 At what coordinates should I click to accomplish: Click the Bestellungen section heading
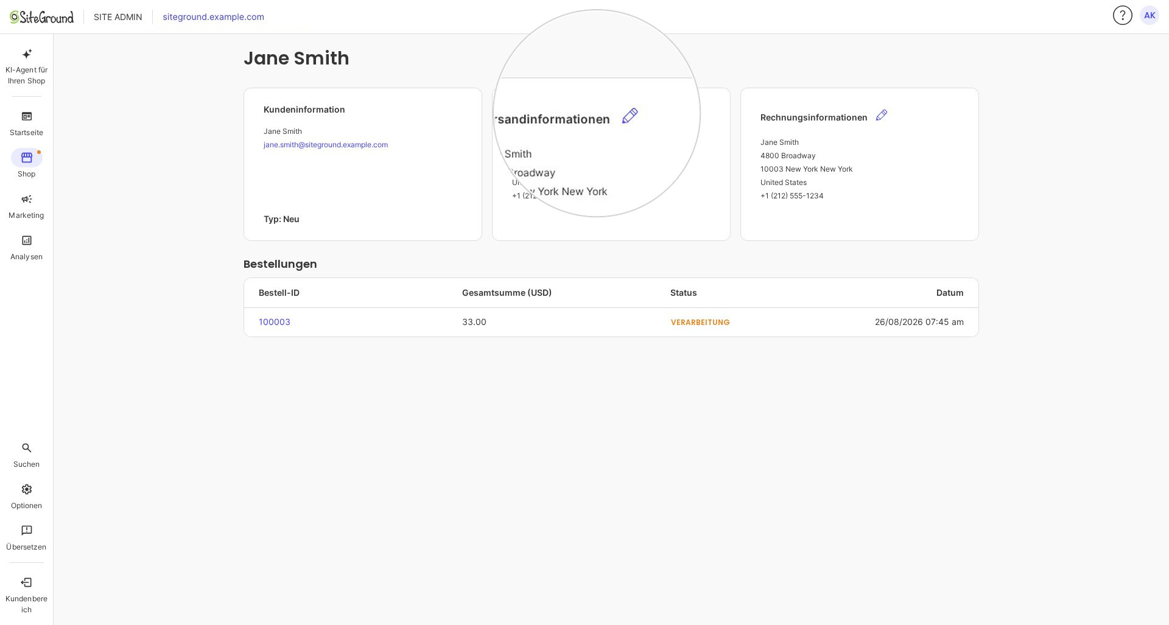click(x=280, y=264)
